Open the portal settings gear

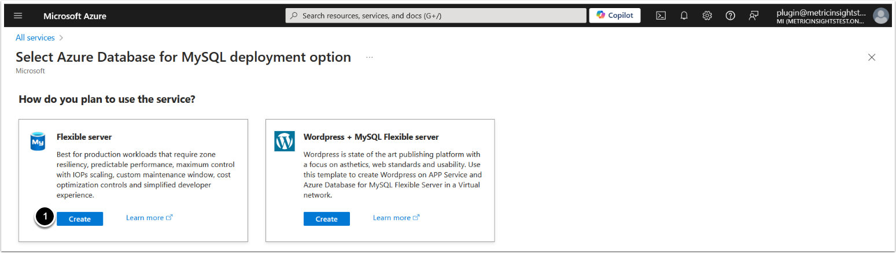click(707, 16)
